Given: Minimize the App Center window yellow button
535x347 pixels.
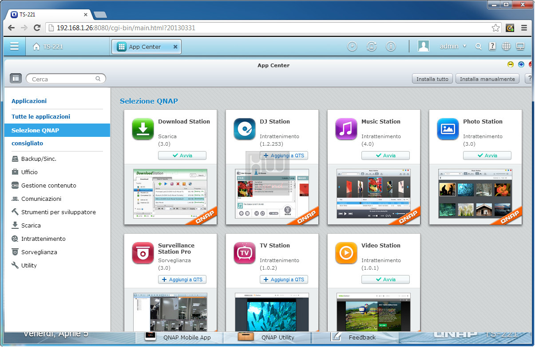Looking at the screenshot, I should click(511, 64).
